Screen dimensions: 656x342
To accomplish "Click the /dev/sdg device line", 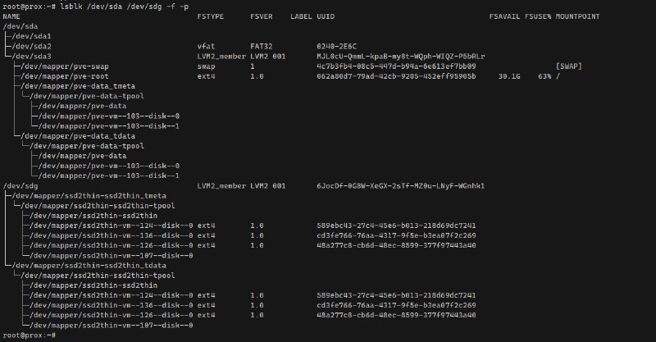I will pyautogui.click(x=244, y=186).
